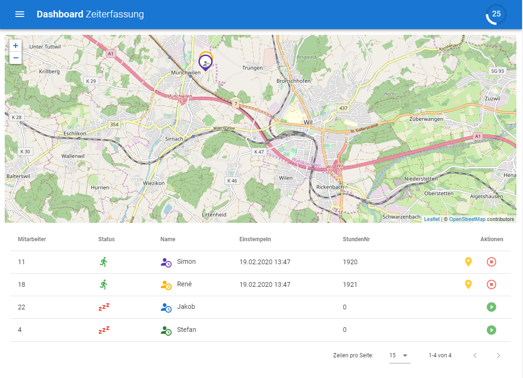Image resolution: width=523 pixels, height=378 pixels.
Task: Click Simon's running status icon
Action: [x=104, y=262]
